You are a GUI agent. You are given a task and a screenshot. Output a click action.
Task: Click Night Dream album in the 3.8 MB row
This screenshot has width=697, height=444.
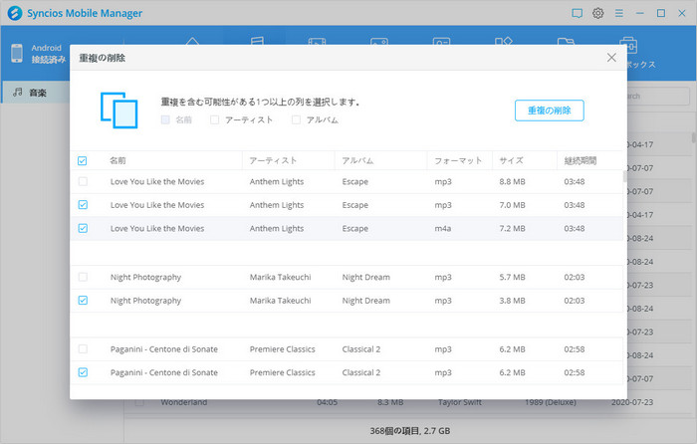tap(365, 301)
